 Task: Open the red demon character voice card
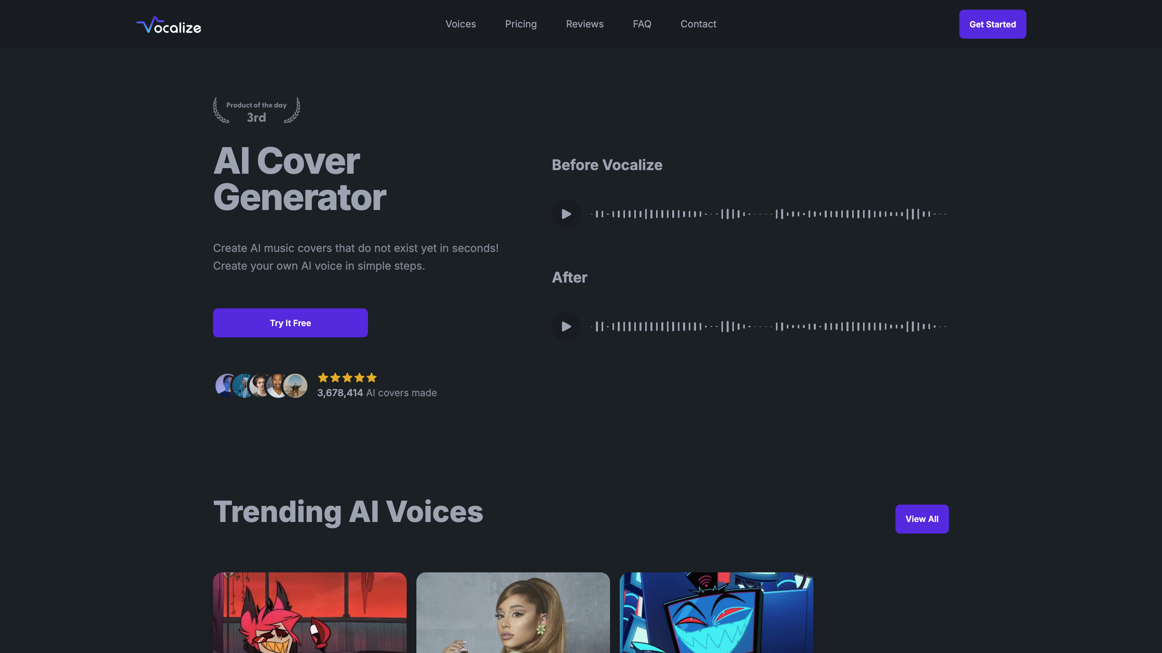point(309,612)
